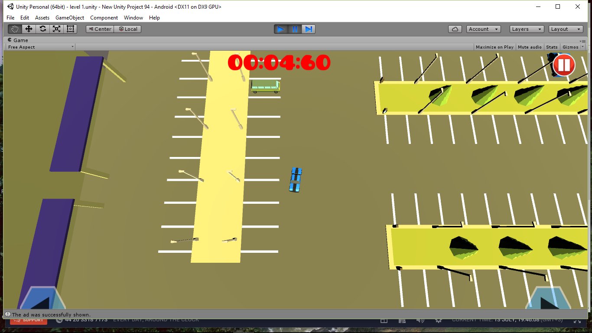This screenshot has width=592, height=333.
Task: Select the Rotate tool
Action: coord(42,29)
